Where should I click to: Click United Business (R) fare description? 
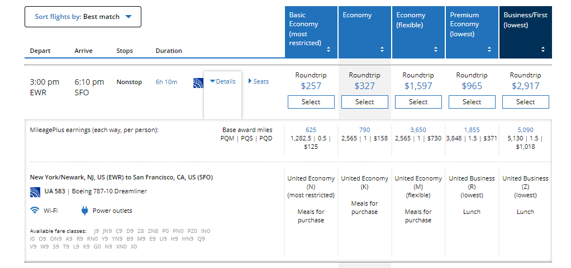click(x=472, y=187)
